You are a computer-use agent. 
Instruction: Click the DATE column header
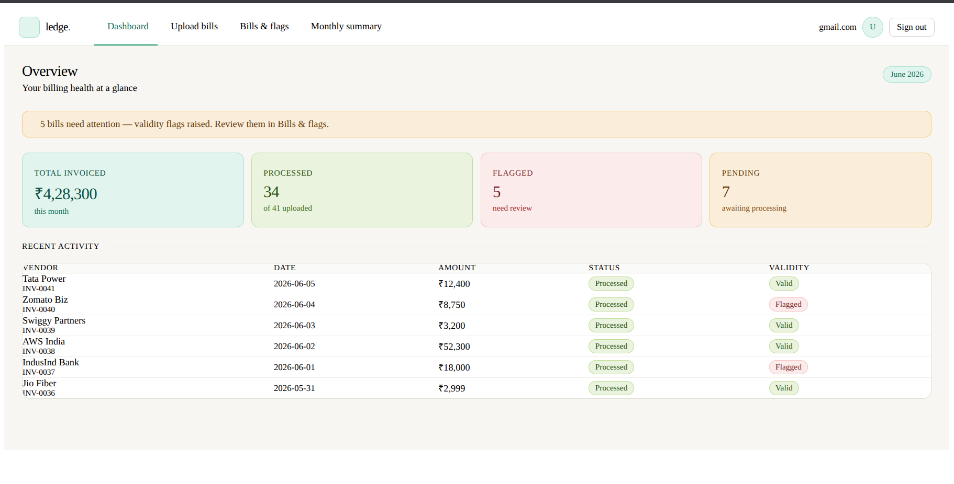(285, 268)
